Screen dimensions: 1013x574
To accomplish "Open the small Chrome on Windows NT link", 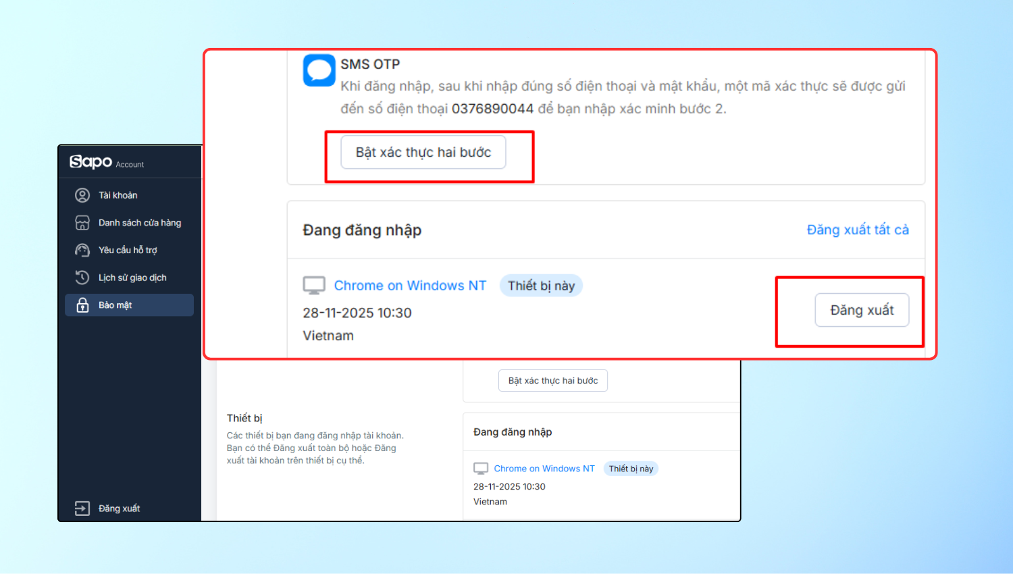I will coord(544,469).
